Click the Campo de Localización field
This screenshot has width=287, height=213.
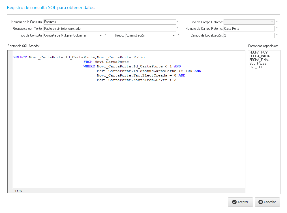point(249,35)
